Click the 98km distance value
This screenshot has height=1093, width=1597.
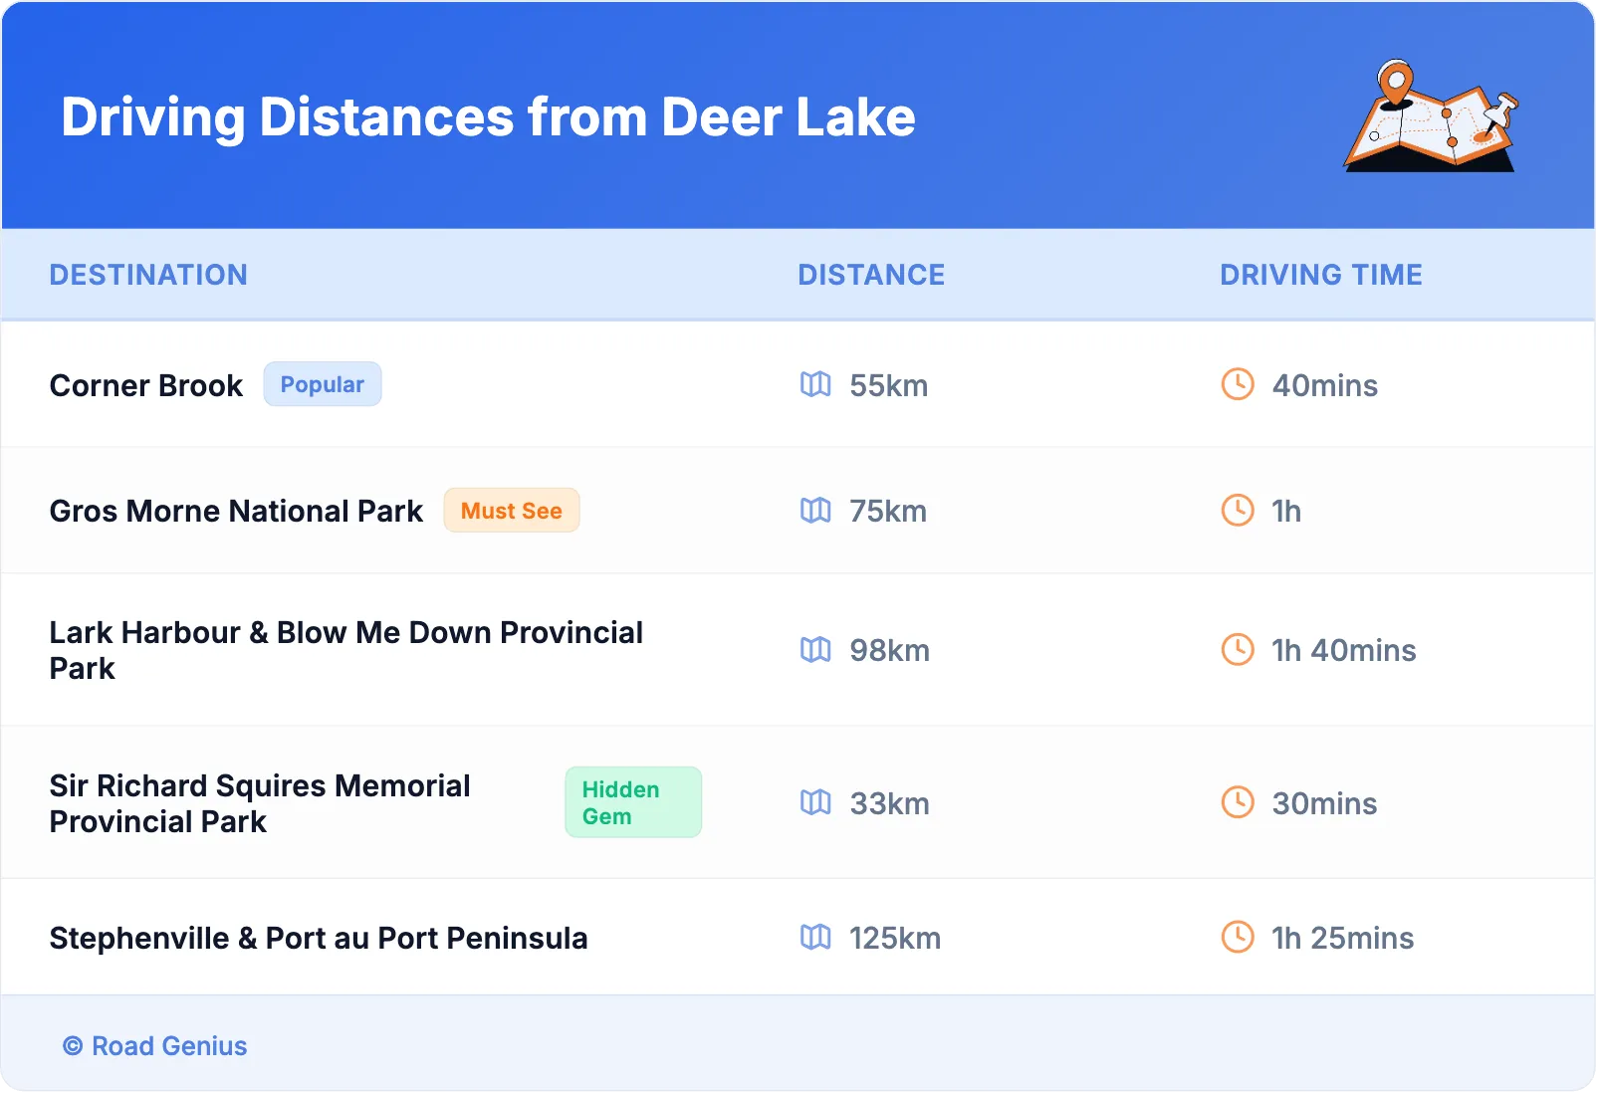point(890,650)
